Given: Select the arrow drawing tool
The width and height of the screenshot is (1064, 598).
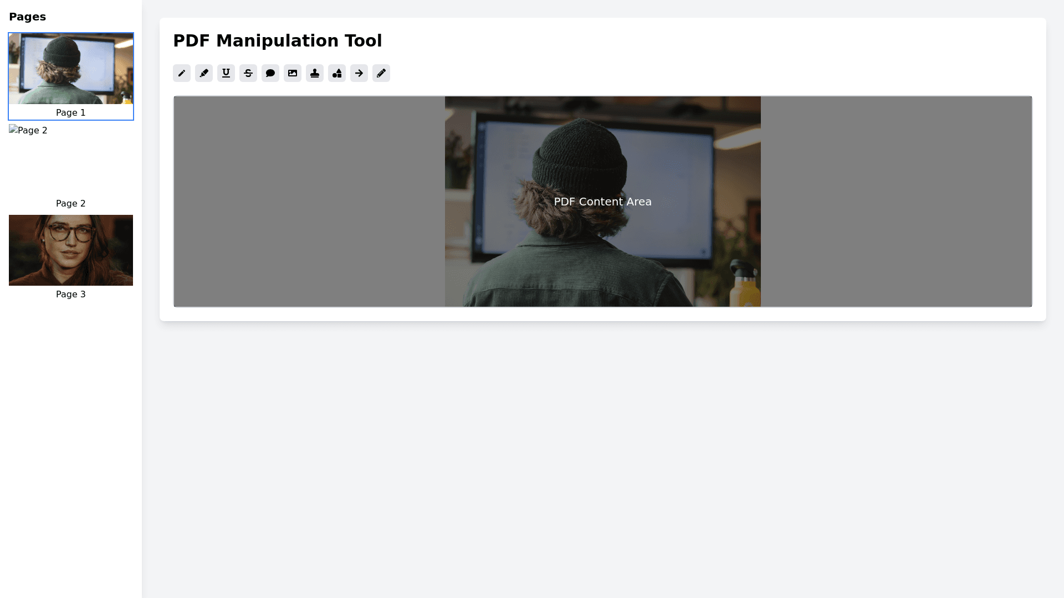Looking at the screenshot, I should click(359, 73).
